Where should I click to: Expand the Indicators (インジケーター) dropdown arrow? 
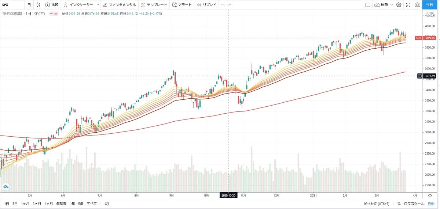click(x=97, y=5)
